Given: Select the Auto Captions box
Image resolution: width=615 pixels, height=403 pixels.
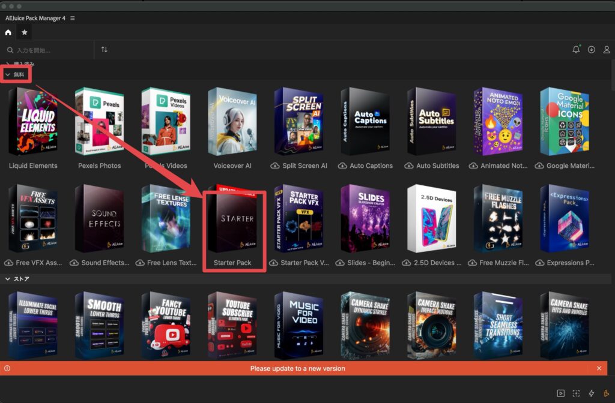Looking at the screenshot, I should tap(365, 121).
